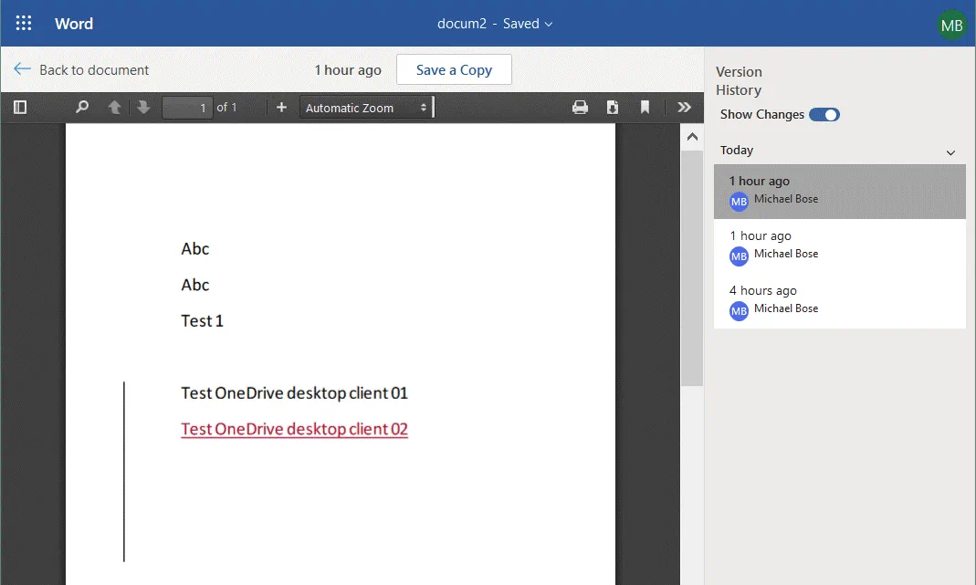Click Save a Copy button
This screenshot has width=976, height=585.
coord(454,70)
